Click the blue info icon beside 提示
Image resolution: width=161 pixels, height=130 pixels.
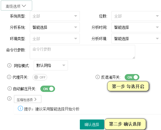(20, 108)
